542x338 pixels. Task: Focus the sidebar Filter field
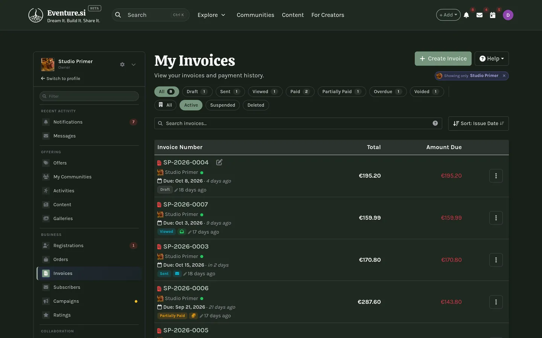(x=89, y=96)
